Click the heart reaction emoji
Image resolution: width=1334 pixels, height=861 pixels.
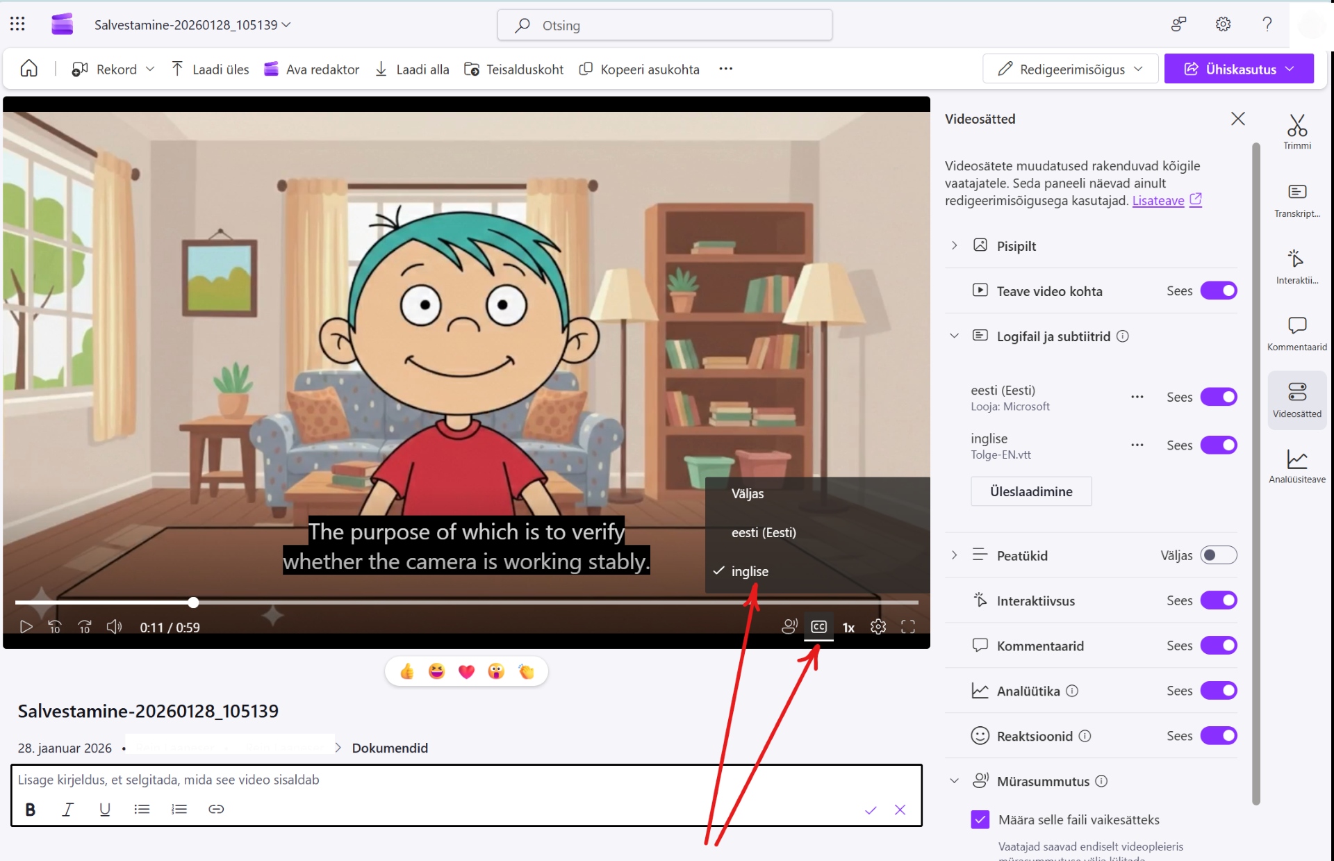(x=466, y=671)
